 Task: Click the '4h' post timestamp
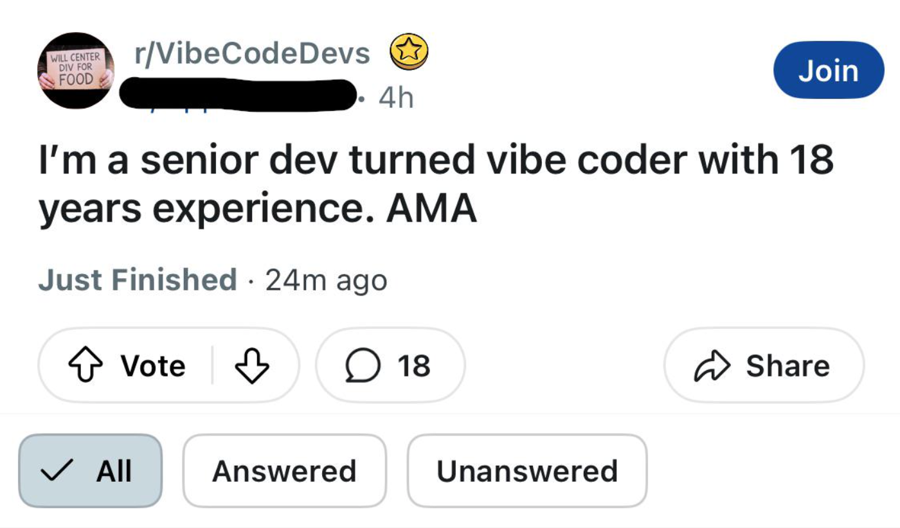[395, 98]
